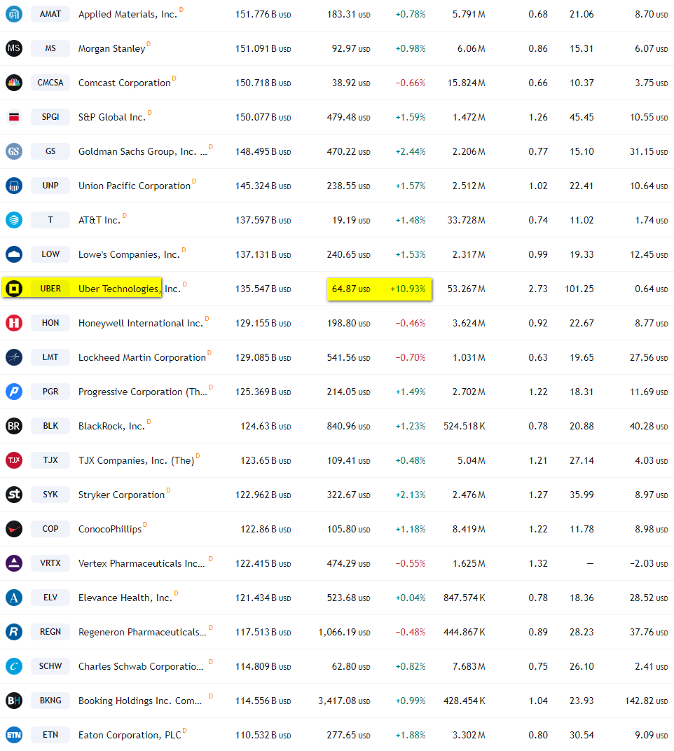Open the SPGI ticker badge
Screen dimensions: 674x751
click(x=50, y=117)
